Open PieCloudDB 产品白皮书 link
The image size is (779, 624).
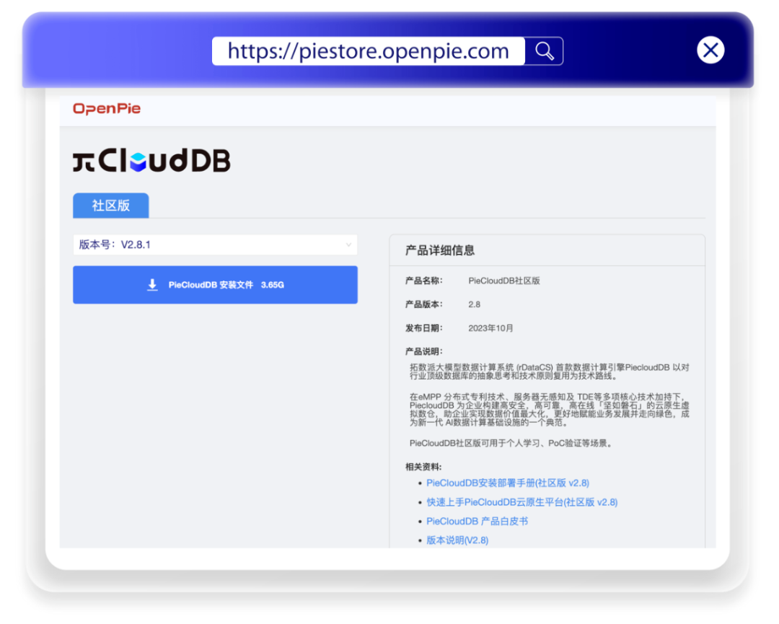coord(477,521)
